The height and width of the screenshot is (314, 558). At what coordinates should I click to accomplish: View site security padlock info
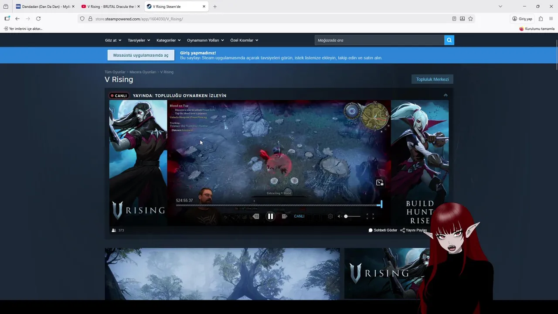[x=90, y=19]
